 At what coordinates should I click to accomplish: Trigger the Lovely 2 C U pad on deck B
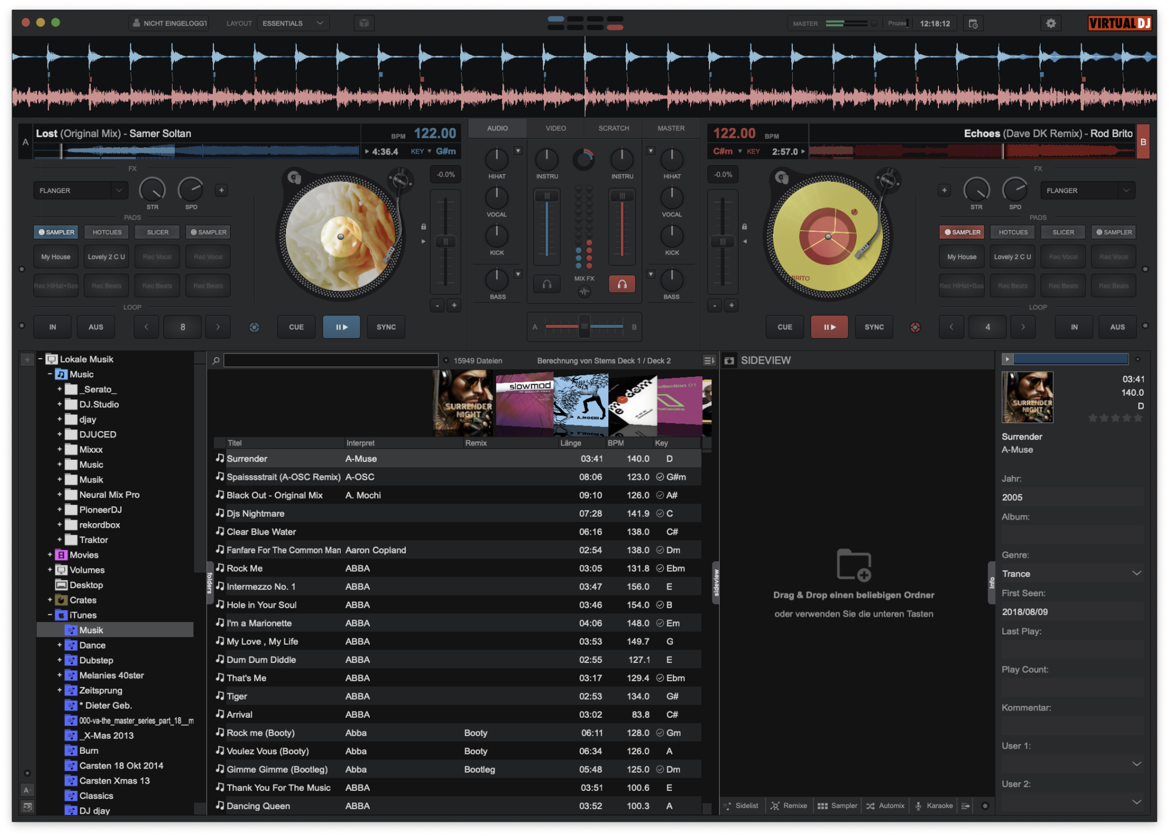(1012, 256)
